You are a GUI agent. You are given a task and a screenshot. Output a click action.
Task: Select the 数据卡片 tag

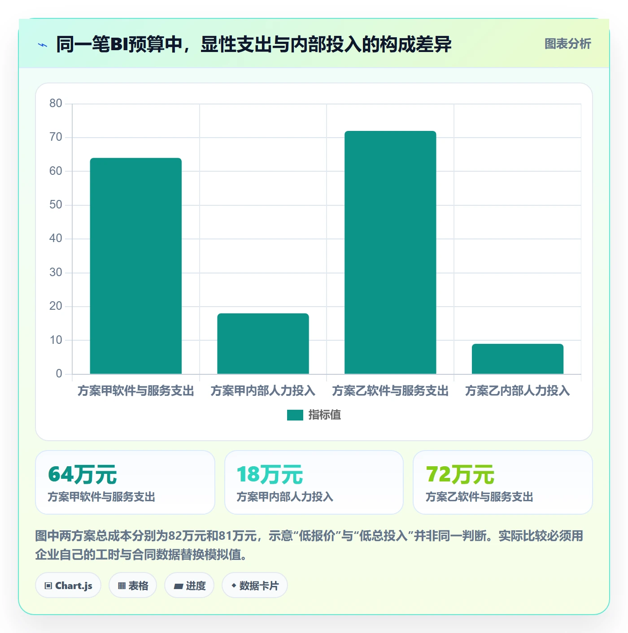tap(255, 585)
